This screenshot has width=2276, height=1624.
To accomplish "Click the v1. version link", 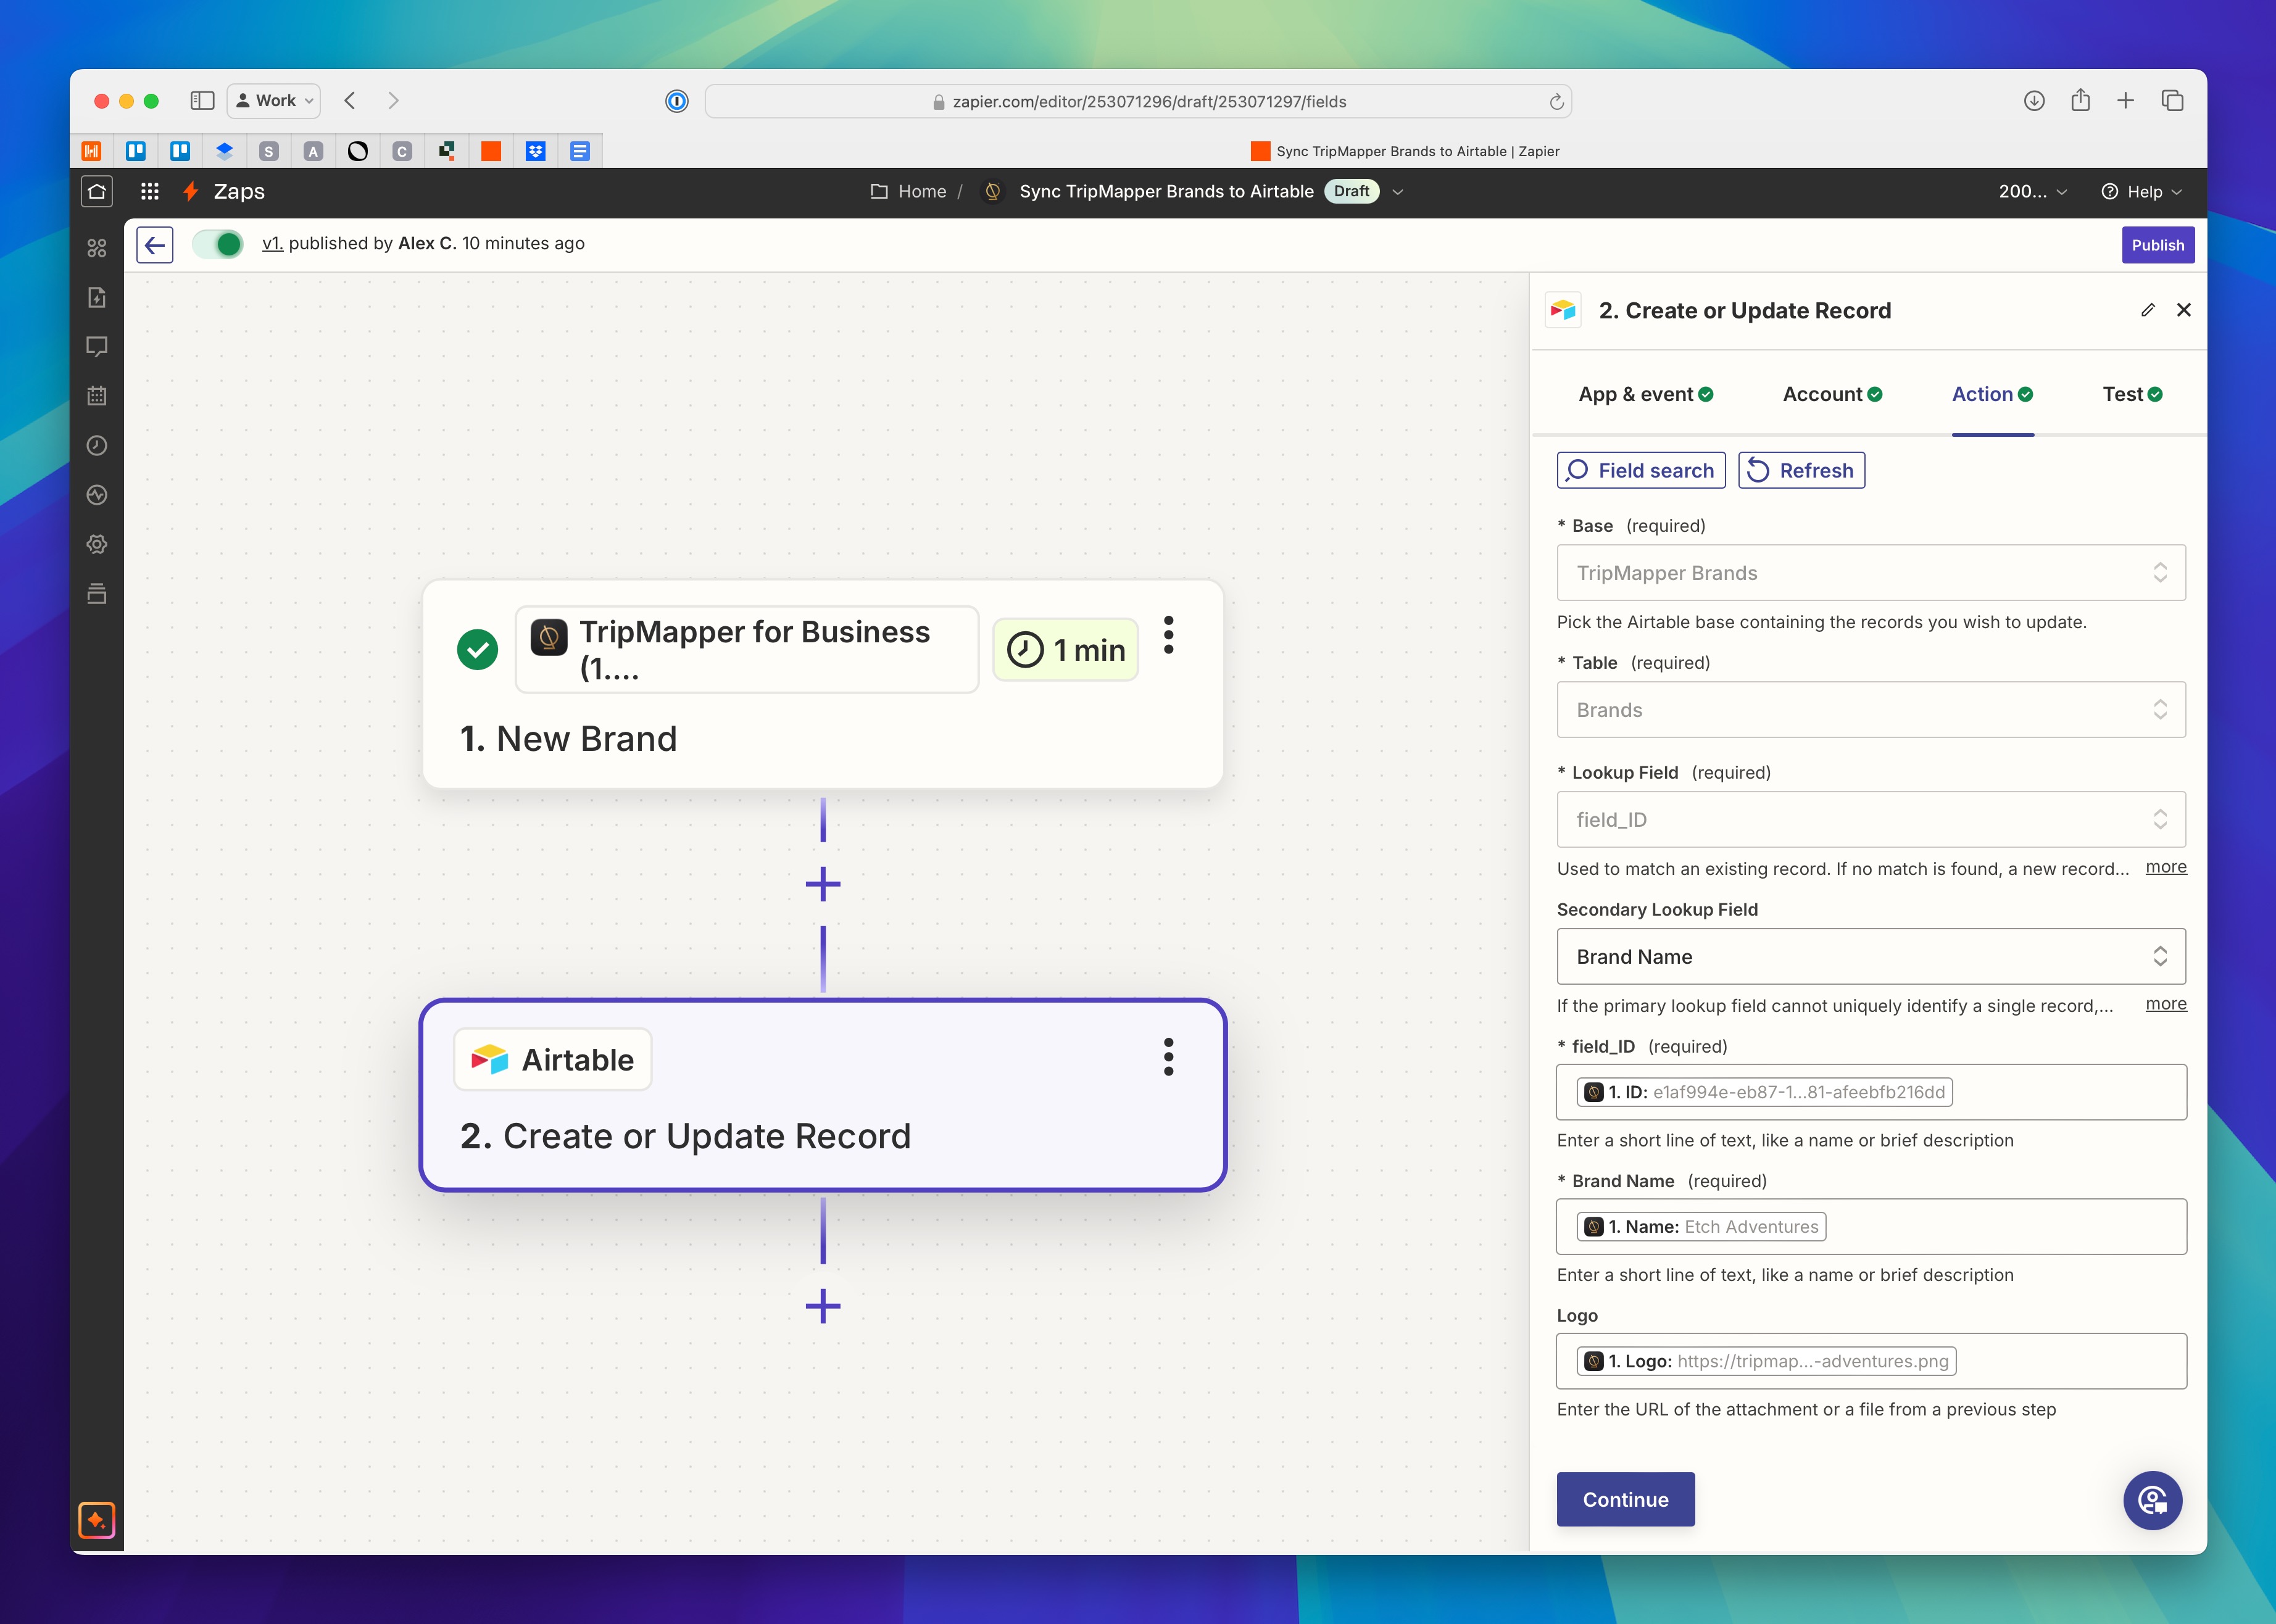I will pyautogui.click(x=272, y=243).
